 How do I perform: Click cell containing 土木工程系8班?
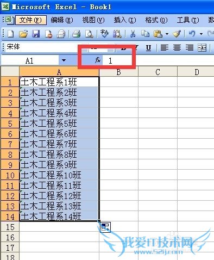pyautogui.click(x=59, y=154)
